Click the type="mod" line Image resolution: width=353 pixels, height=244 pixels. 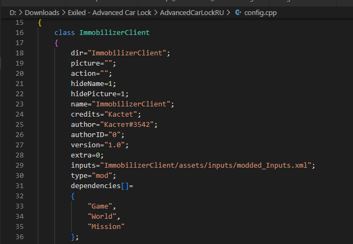click(x=93, y=176)
